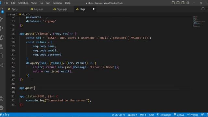Open Source Control view
The width and height of the screenshot is (208, 117).
click(1, 19)
